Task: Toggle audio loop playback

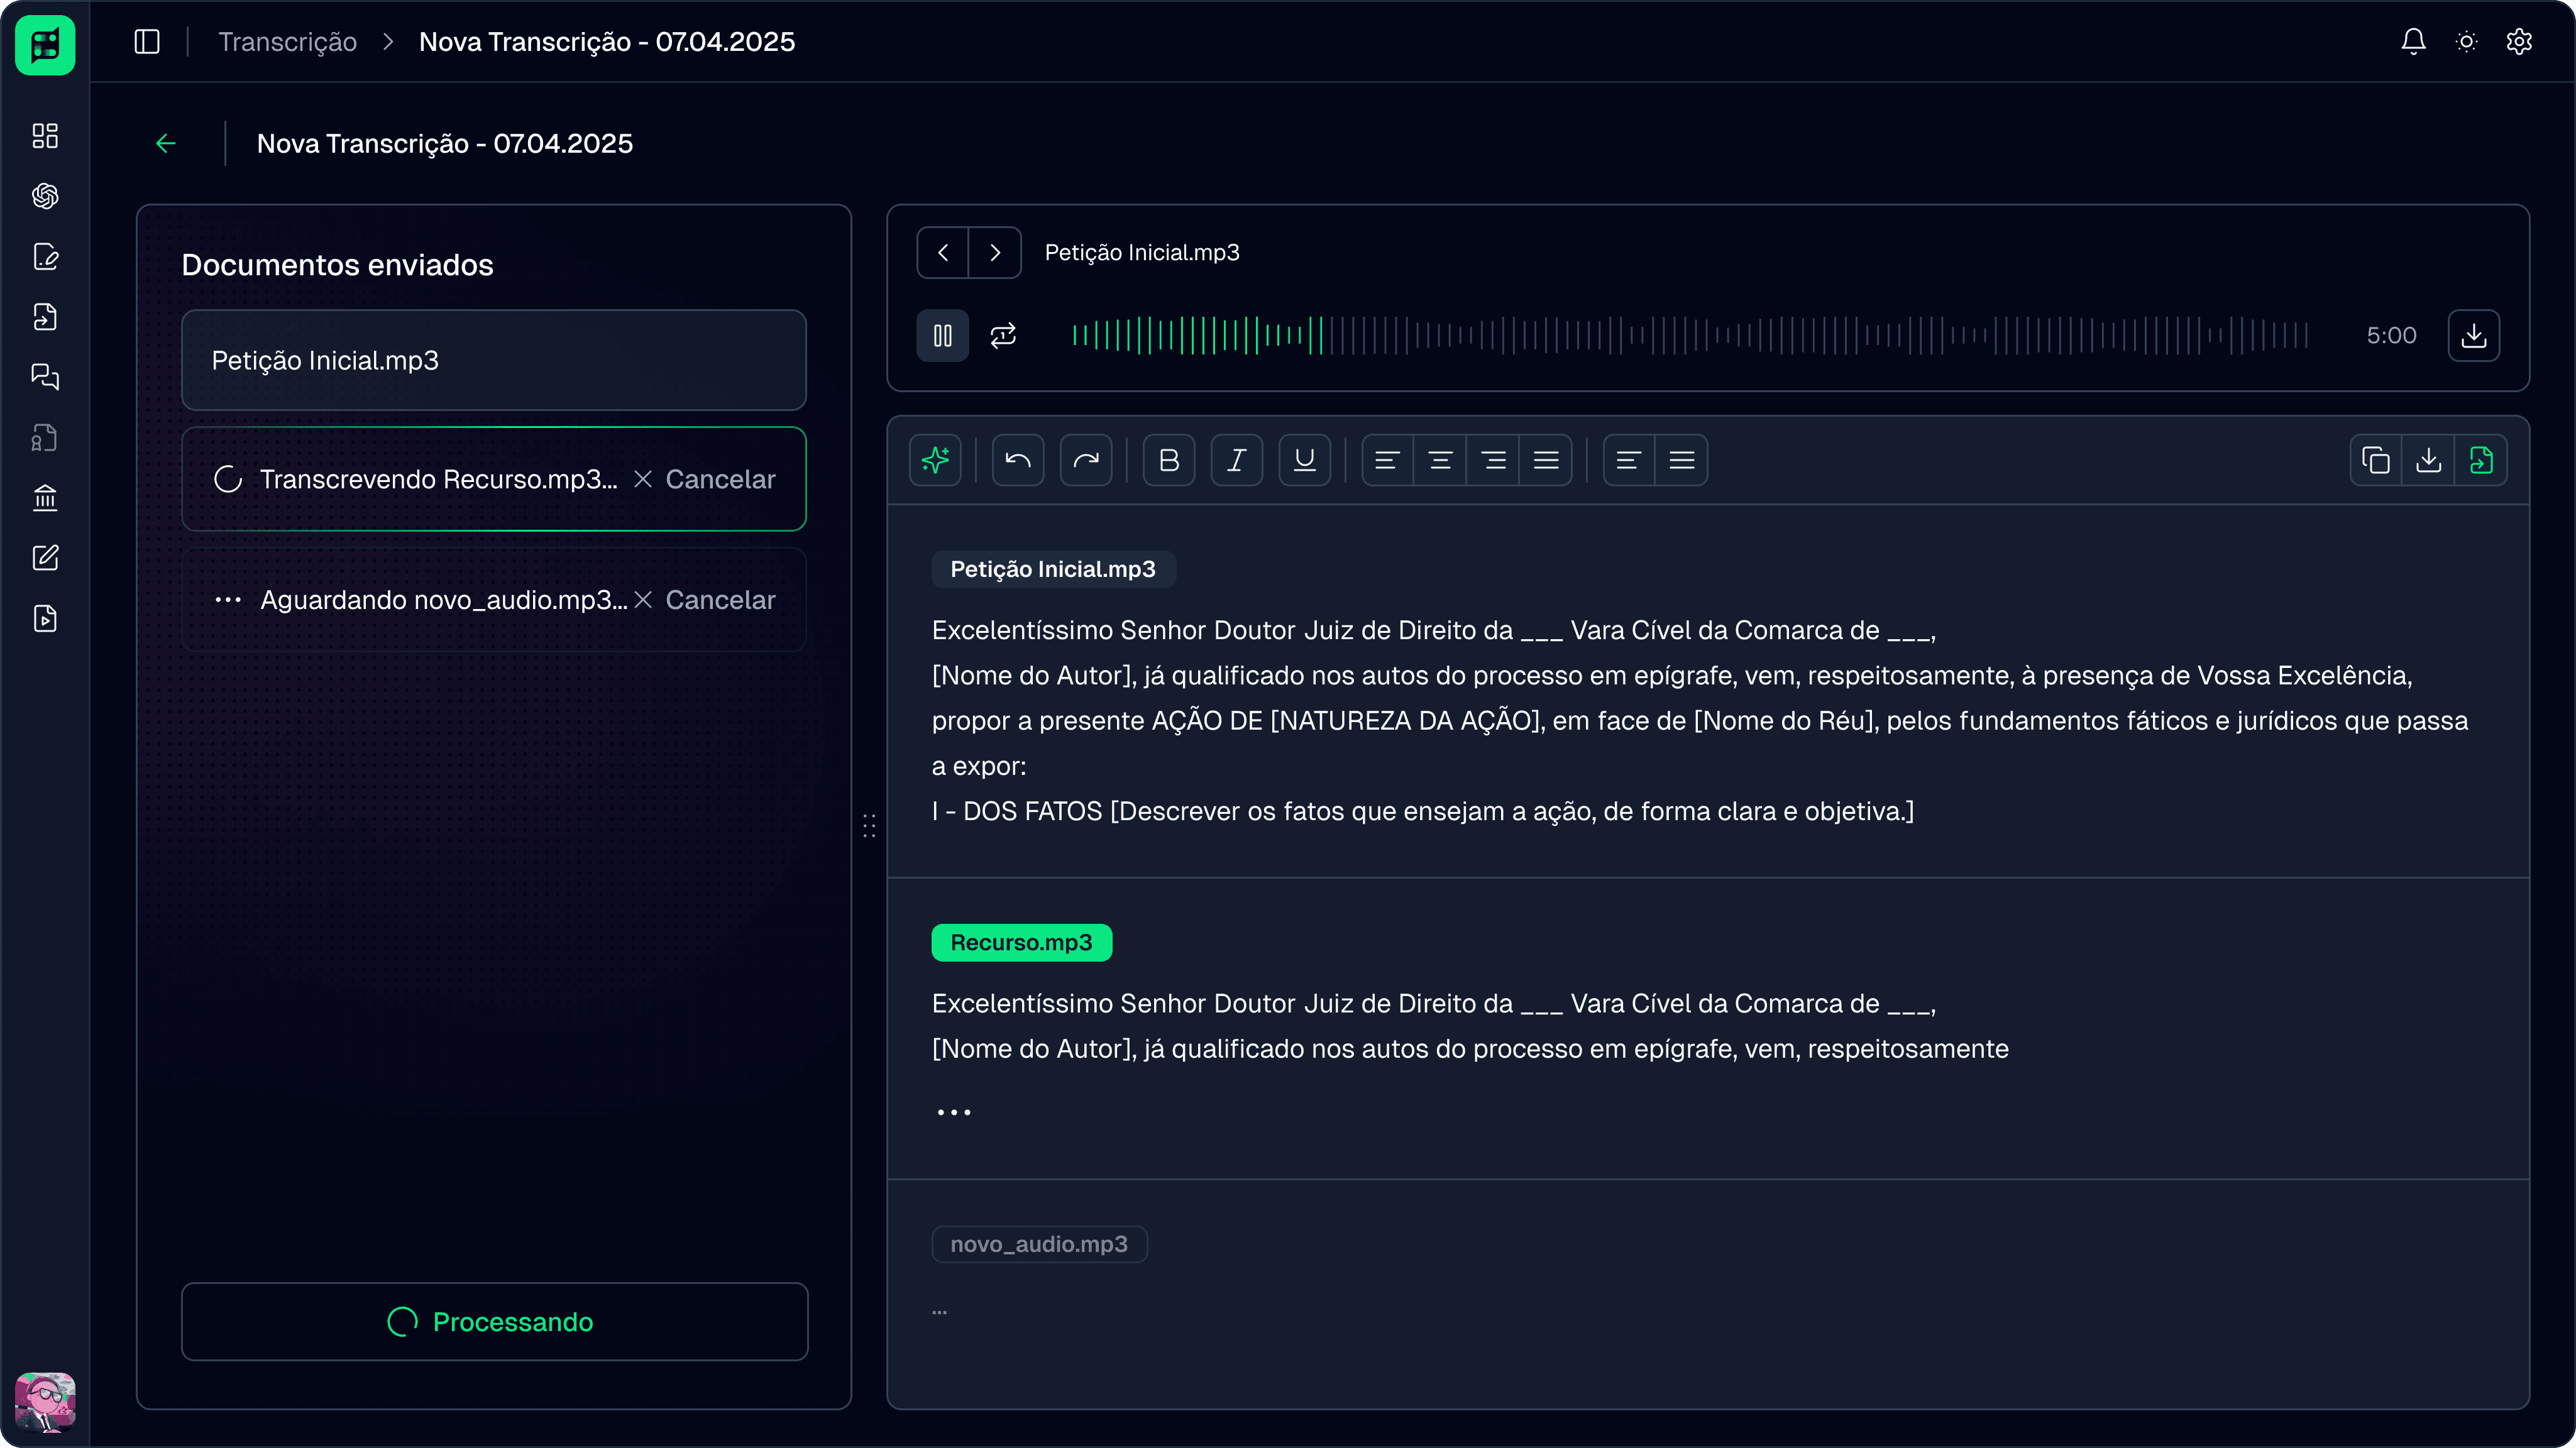Action: (x=1003, y=335)
